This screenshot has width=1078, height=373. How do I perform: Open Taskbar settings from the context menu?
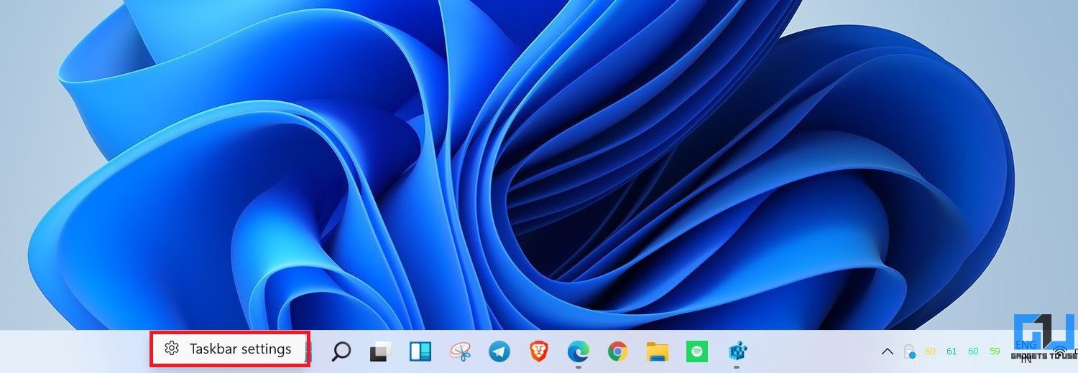(x=230, y=349)
